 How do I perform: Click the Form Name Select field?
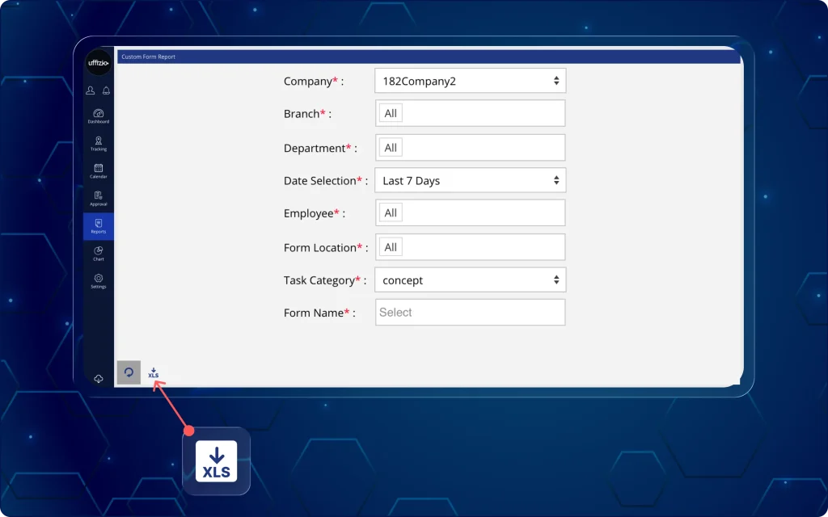point(470,313)
